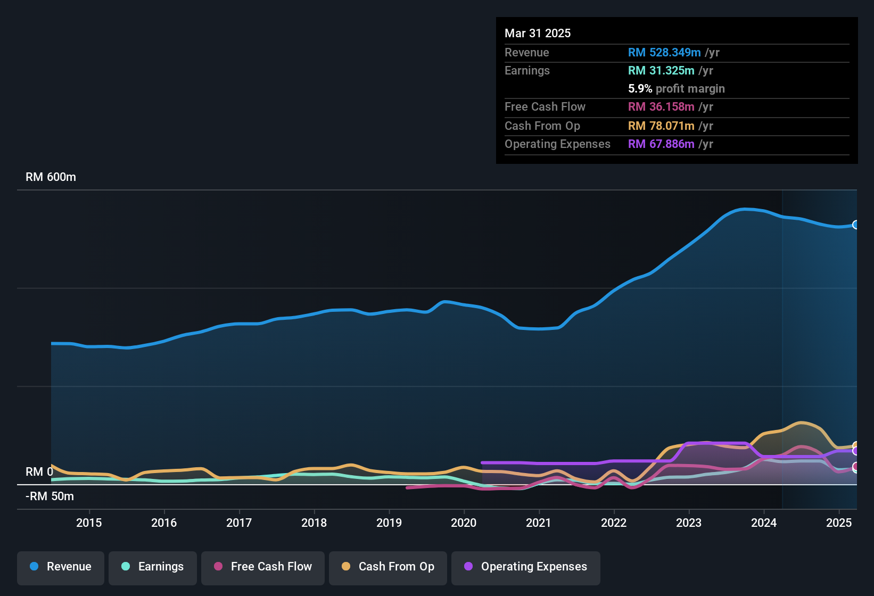Expand the Mar 31 2025 tooltip panel
This screenshot has height=596, width=874.
point(677,89)
